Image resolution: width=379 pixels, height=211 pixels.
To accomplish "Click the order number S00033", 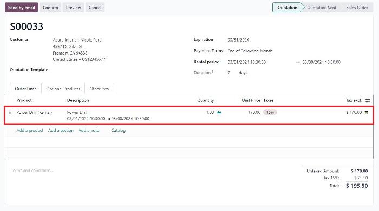I will coord(27,26).
